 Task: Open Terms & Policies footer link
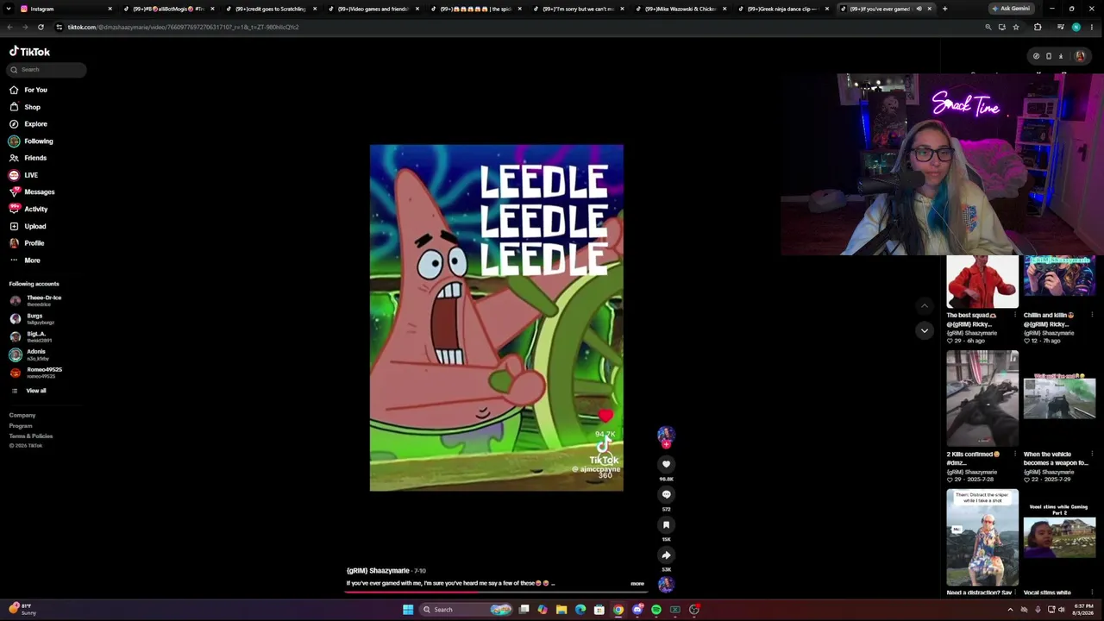point(31,436)
